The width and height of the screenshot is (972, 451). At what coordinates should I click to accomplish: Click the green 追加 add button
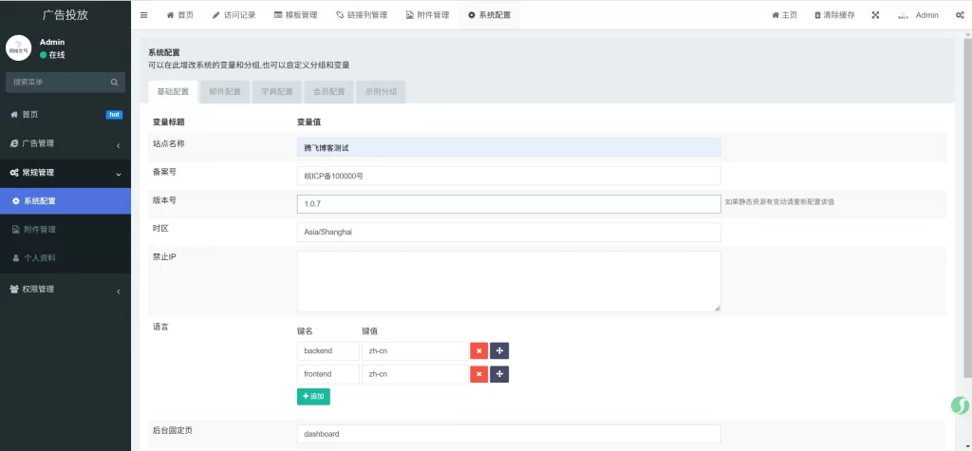(x=313, y=397)
